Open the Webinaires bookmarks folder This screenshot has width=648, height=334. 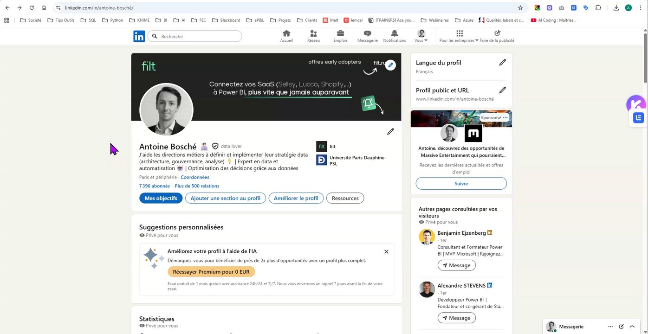pos(435,20)
